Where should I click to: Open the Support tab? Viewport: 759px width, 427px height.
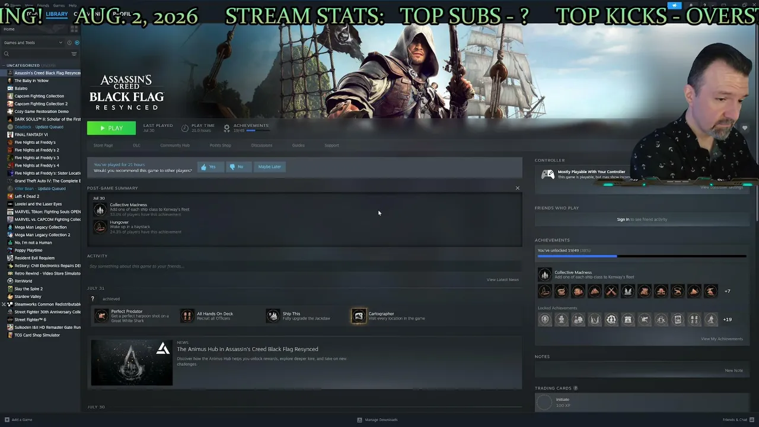tap(331, 145)
